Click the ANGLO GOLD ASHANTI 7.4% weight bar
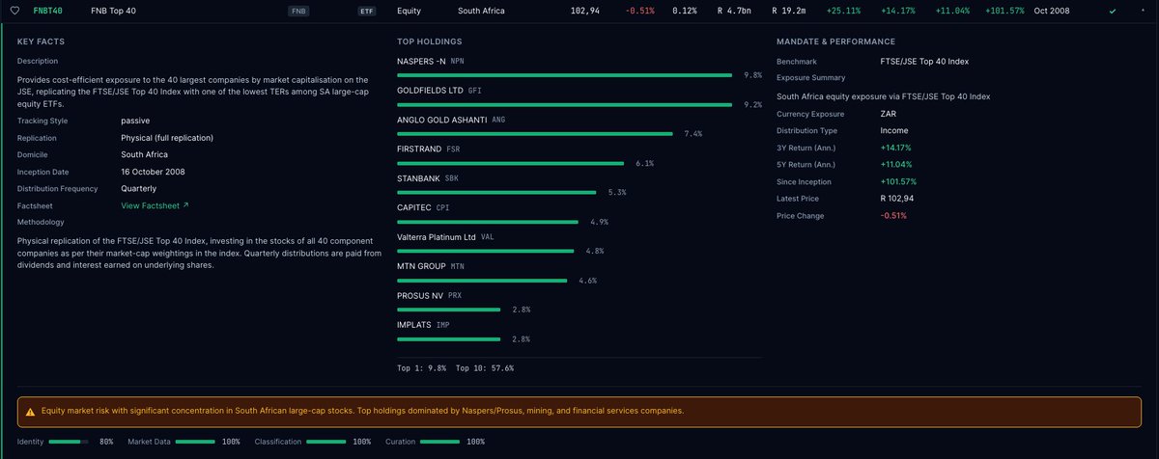 535,134
